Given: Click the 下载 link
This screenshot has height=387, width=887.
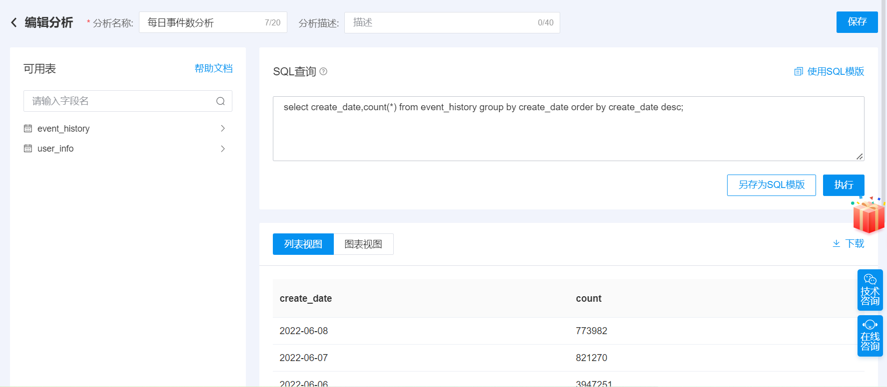Looking at the screenshot, I should point(855,243).
